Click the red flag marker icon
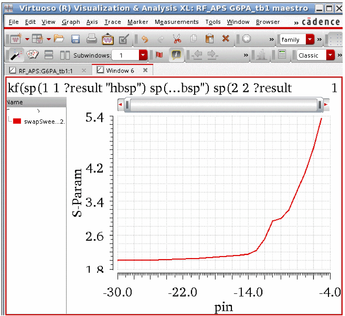The width and height of the screenshot is (345, 316). (x=159, y=55)
